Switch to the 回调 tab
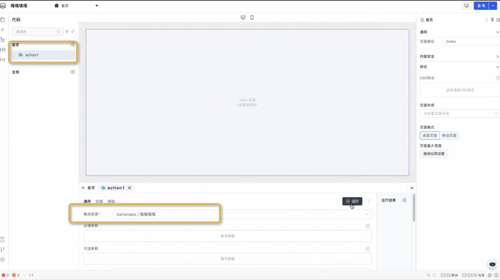This screenshot has height=280, width=500. (99, 201)
